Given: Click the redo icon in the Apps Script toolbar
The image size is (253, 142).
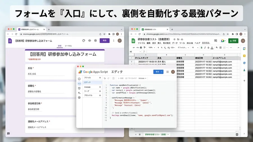Looking at the screenshot, I should (109, 78).
